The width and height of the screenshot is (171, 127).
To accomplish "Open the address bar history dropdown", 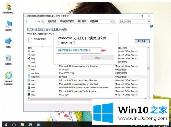I will point(111,22).
